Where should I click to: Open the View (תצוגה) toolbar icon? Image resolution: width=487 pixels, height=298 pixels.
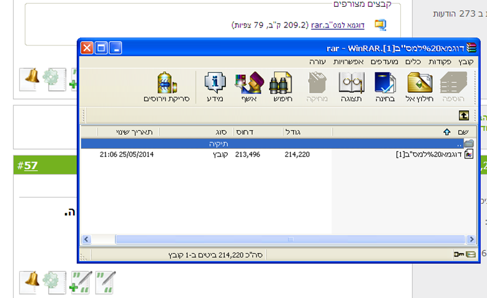click(352, 87)
